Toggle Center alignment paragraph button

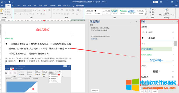pyautogui.click(x=57, y=14)
